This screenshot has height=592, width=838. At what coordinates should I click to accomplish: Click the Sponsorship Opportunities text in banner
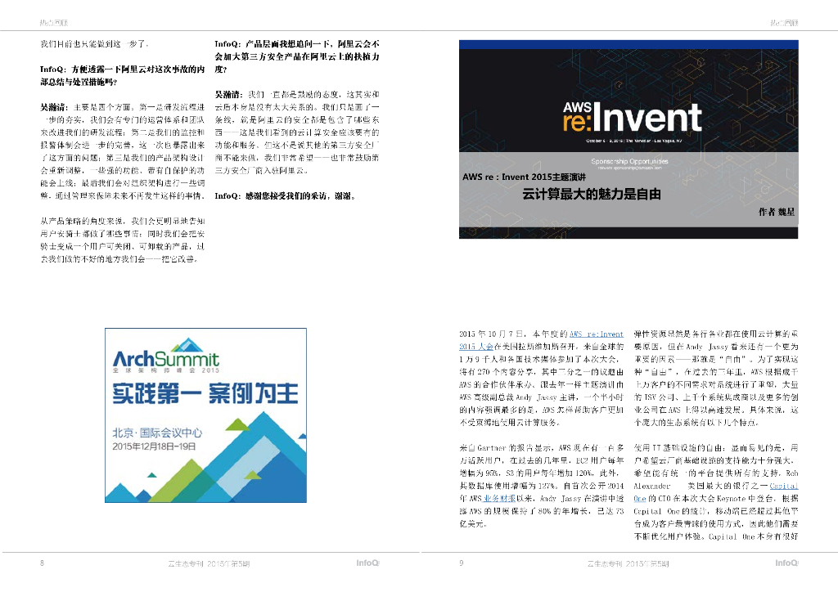(x=629, y=161)
